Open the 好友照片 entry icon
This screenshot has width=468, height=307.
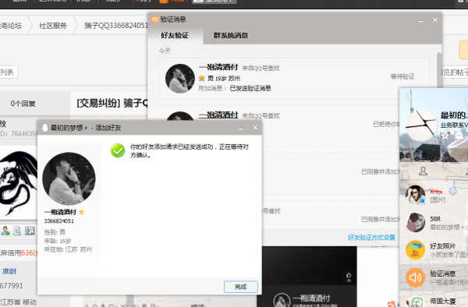(x=415, y=250)
